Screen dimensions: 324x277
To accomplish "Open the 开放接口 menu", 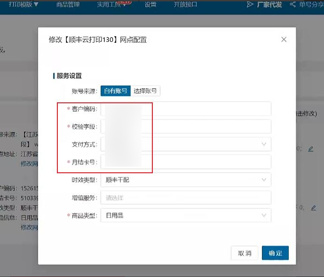I will point(185,4).
